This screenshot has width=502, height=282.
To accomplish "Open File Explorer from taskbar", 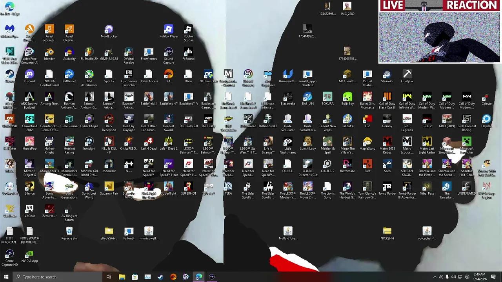I will (122, 277).
